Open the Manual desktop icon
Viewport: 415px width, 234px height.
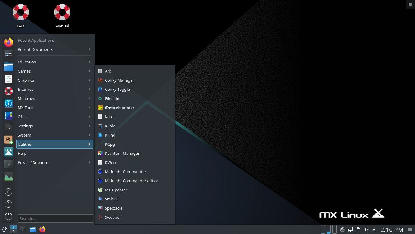(62, 16)
